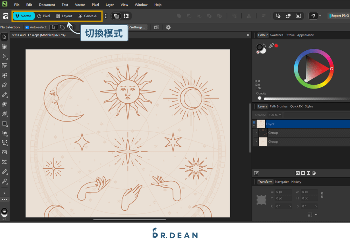Open the blend mode dropdown in Layers panel
This screenshot has height=245, width=350.
(317, 115)
